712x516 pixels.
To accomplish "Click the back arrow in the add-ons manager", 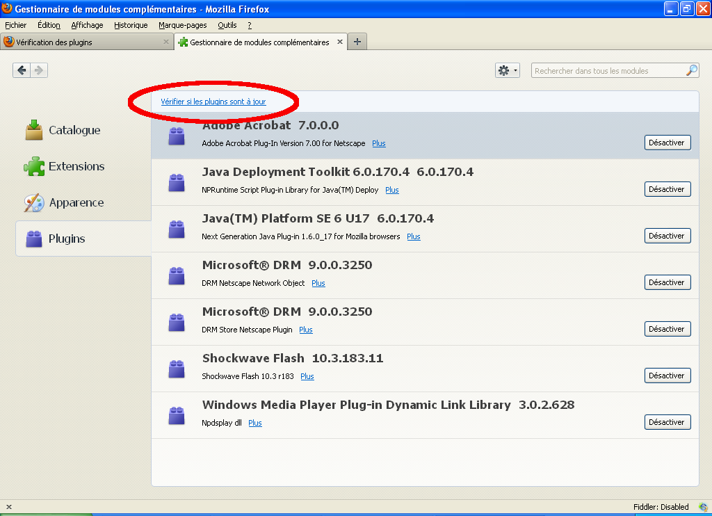I will pos(22,70).
